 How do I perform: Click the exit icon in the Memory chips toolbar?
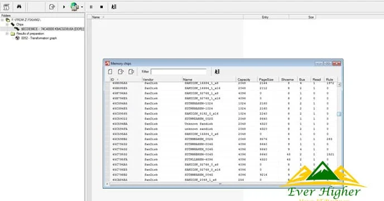pos(217,71)
